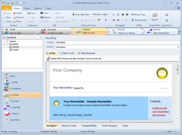Switch to the Insert ribbon tab
Screen dimensions: 182x135
coord(27,8)
